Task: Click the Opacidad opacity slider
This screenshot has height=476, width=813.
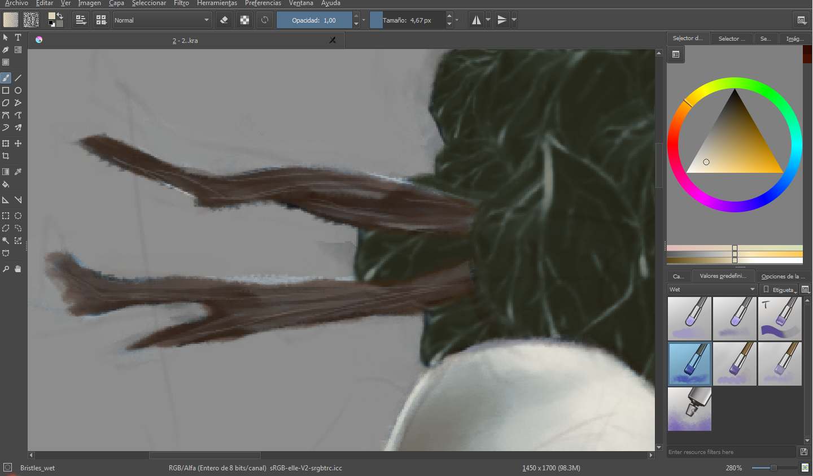Action: 314,20
